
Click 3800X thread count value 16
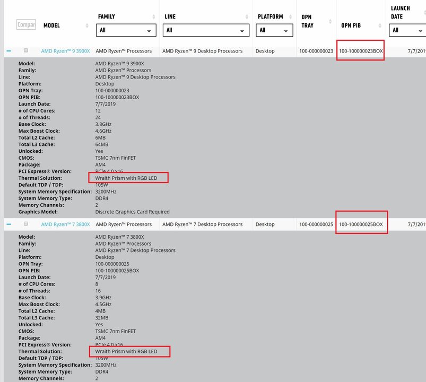coord(98,291)
